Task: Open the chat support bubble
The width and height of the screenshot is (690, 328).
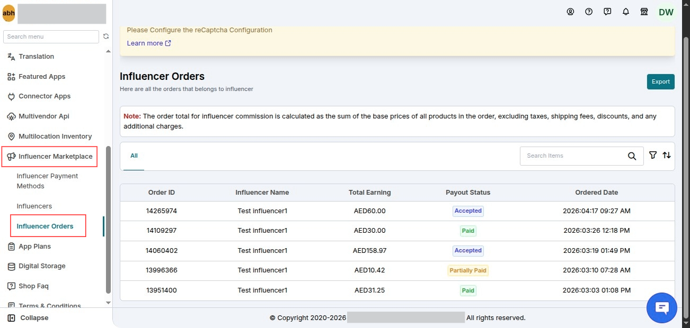Action: click(x=662, y=308)
